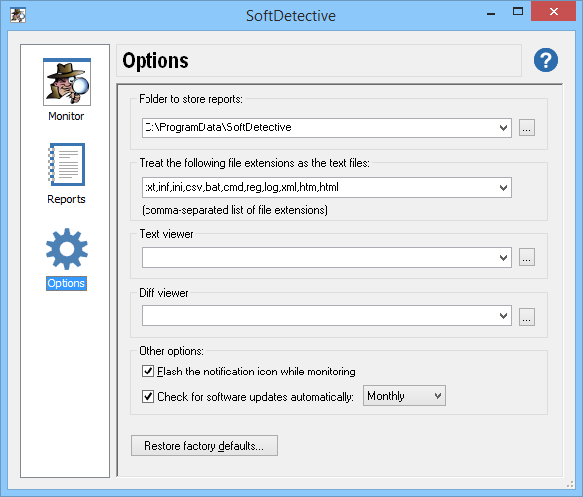Viewport: 583px width, 497px height.
Task: Click the C:\ProgramData\SoftDetective path field
Action: tap(320, 128)
